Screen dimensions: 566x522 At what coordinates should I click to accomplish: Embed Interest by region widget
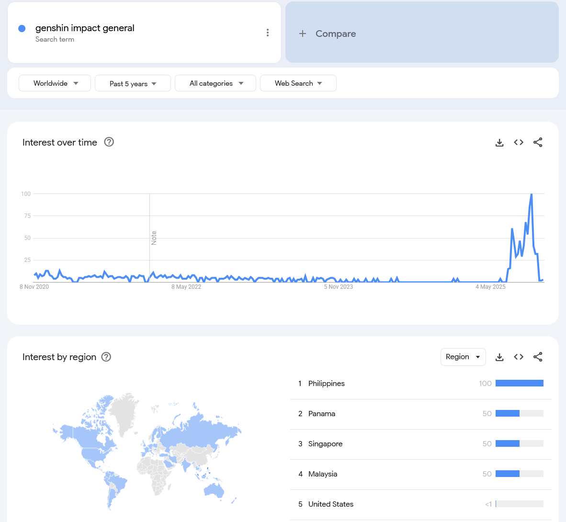click(519, 357)
